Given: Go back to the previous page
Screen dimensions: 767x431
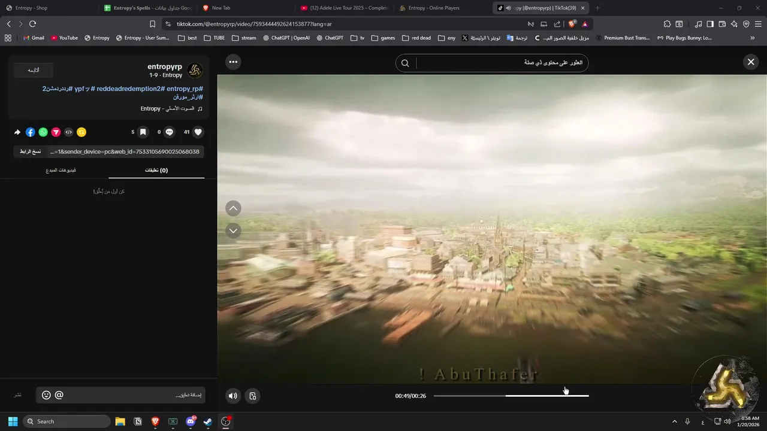Looking at the screenshot, I should (9, 24).
